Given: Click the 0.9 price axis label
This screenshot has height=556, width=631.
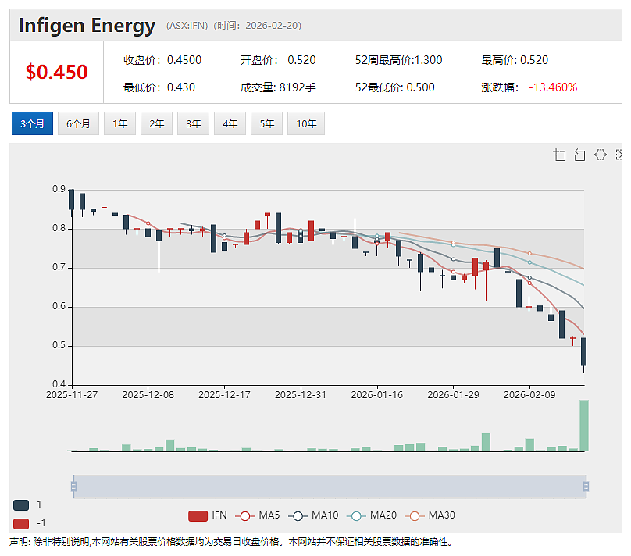Looking at the screenshot, I should pos(59,189).
